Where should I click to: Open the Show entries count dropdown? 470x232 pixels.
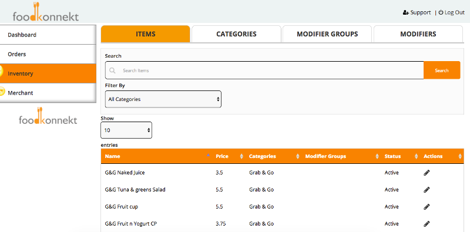(126, 130)
